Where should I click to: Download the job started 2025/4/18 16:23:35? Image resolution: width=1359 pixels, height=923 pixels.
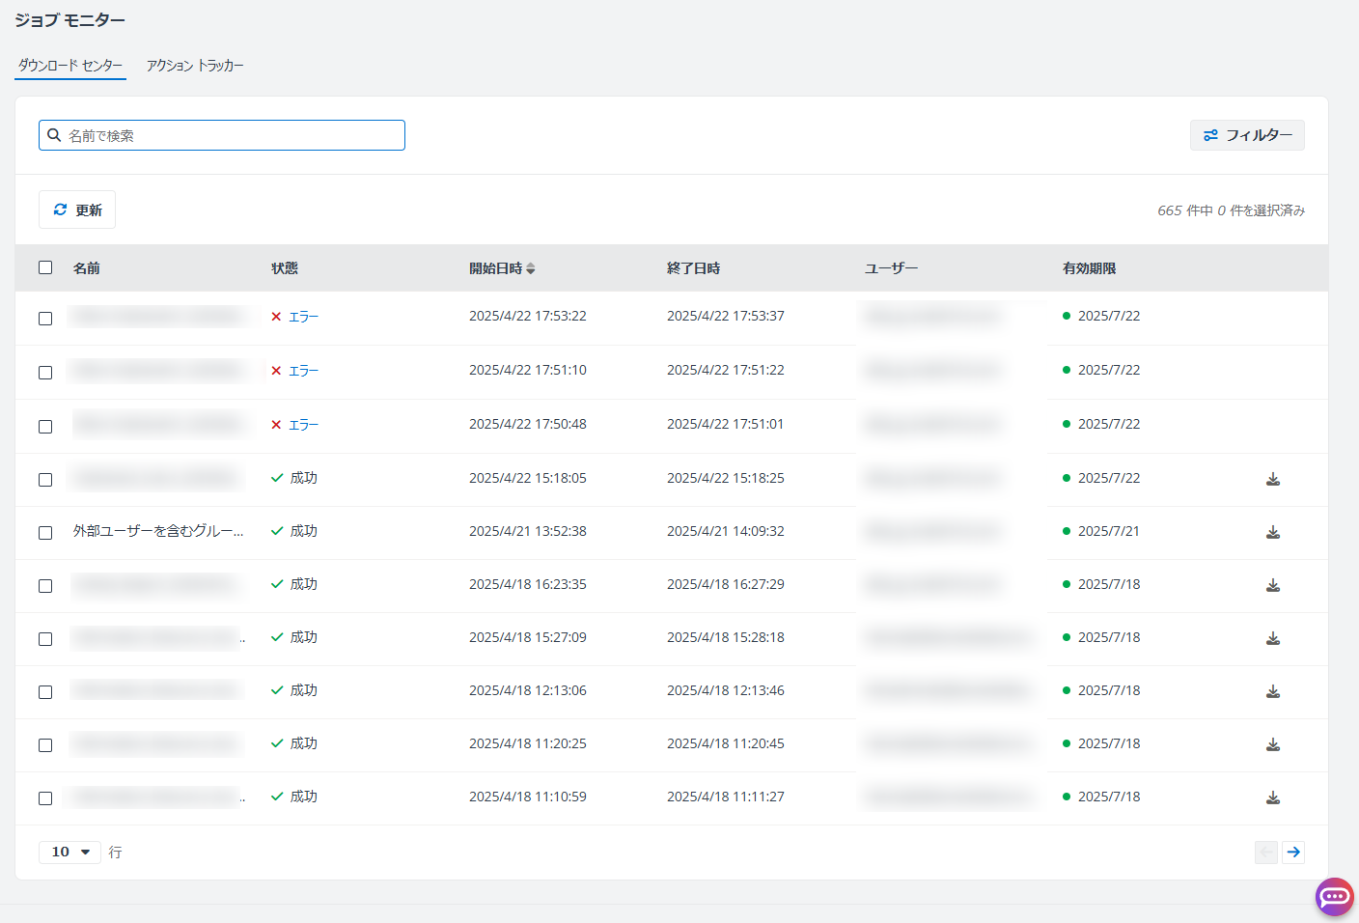[1273, 585]
